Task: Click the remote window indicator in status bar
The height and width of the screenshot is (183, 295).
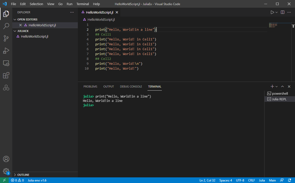Action: click(4, 180)
